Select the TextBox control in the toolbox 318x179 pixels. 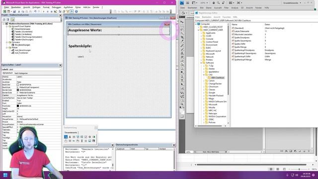click(74, 137)
